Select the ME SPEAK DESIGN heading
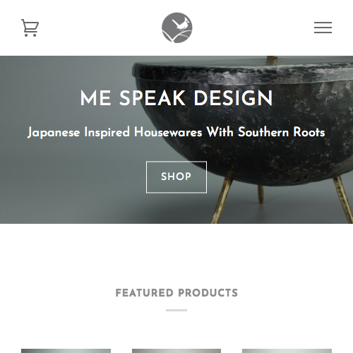The image size is (353, 353). tap(176, 98)
